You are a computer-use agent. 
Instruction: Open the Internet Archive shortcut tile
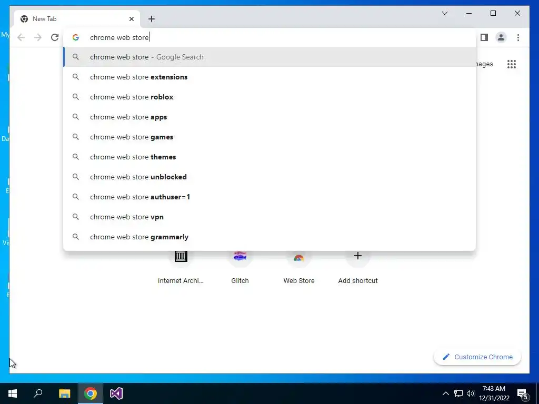click(181, 267)
